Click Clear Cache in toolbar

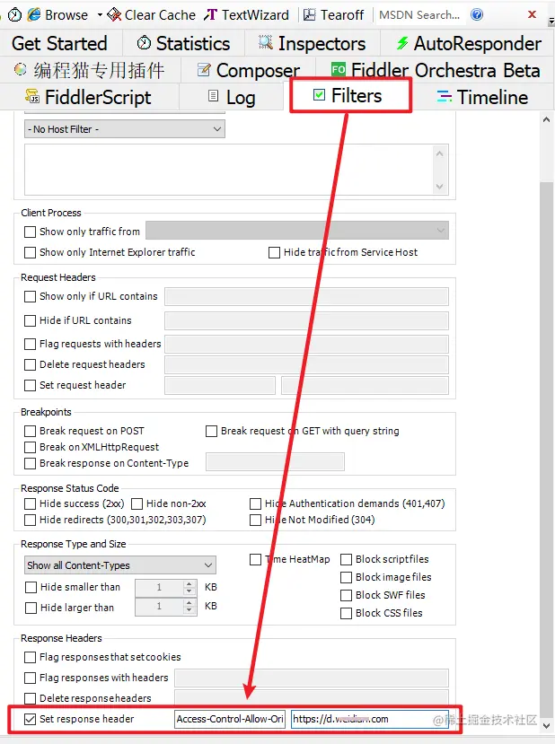[x=152, y=14]
